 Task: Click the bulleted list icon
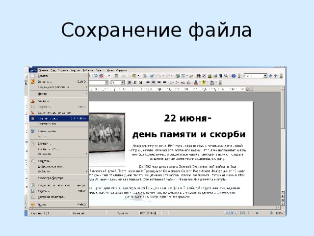[x=178, y=83]
